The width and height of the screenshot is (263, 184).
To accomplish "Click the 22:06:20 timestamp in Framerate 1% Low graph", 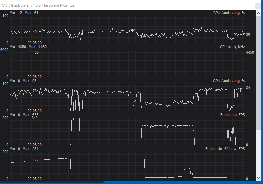I will click(x=35, y=179).
